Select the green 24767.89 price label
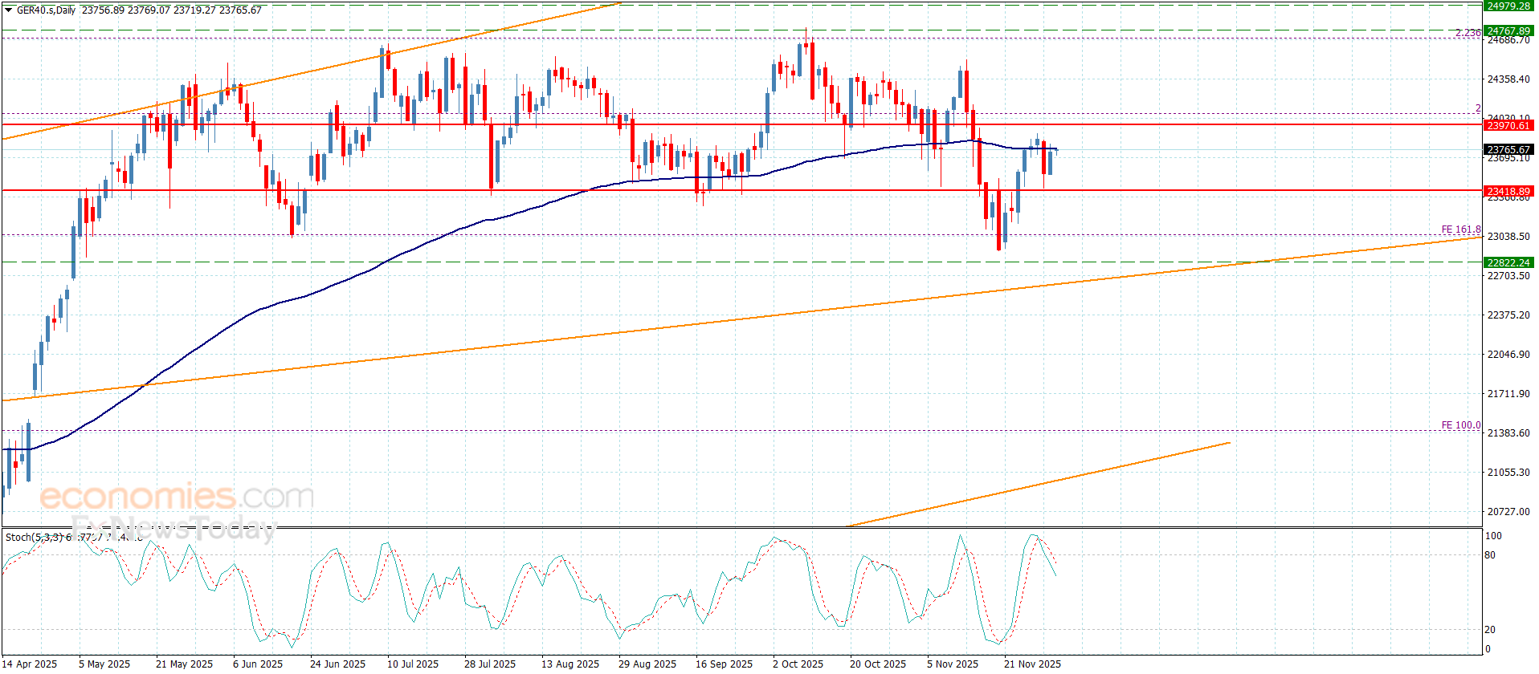1539x674 pixels. [x=1508, y=31]
